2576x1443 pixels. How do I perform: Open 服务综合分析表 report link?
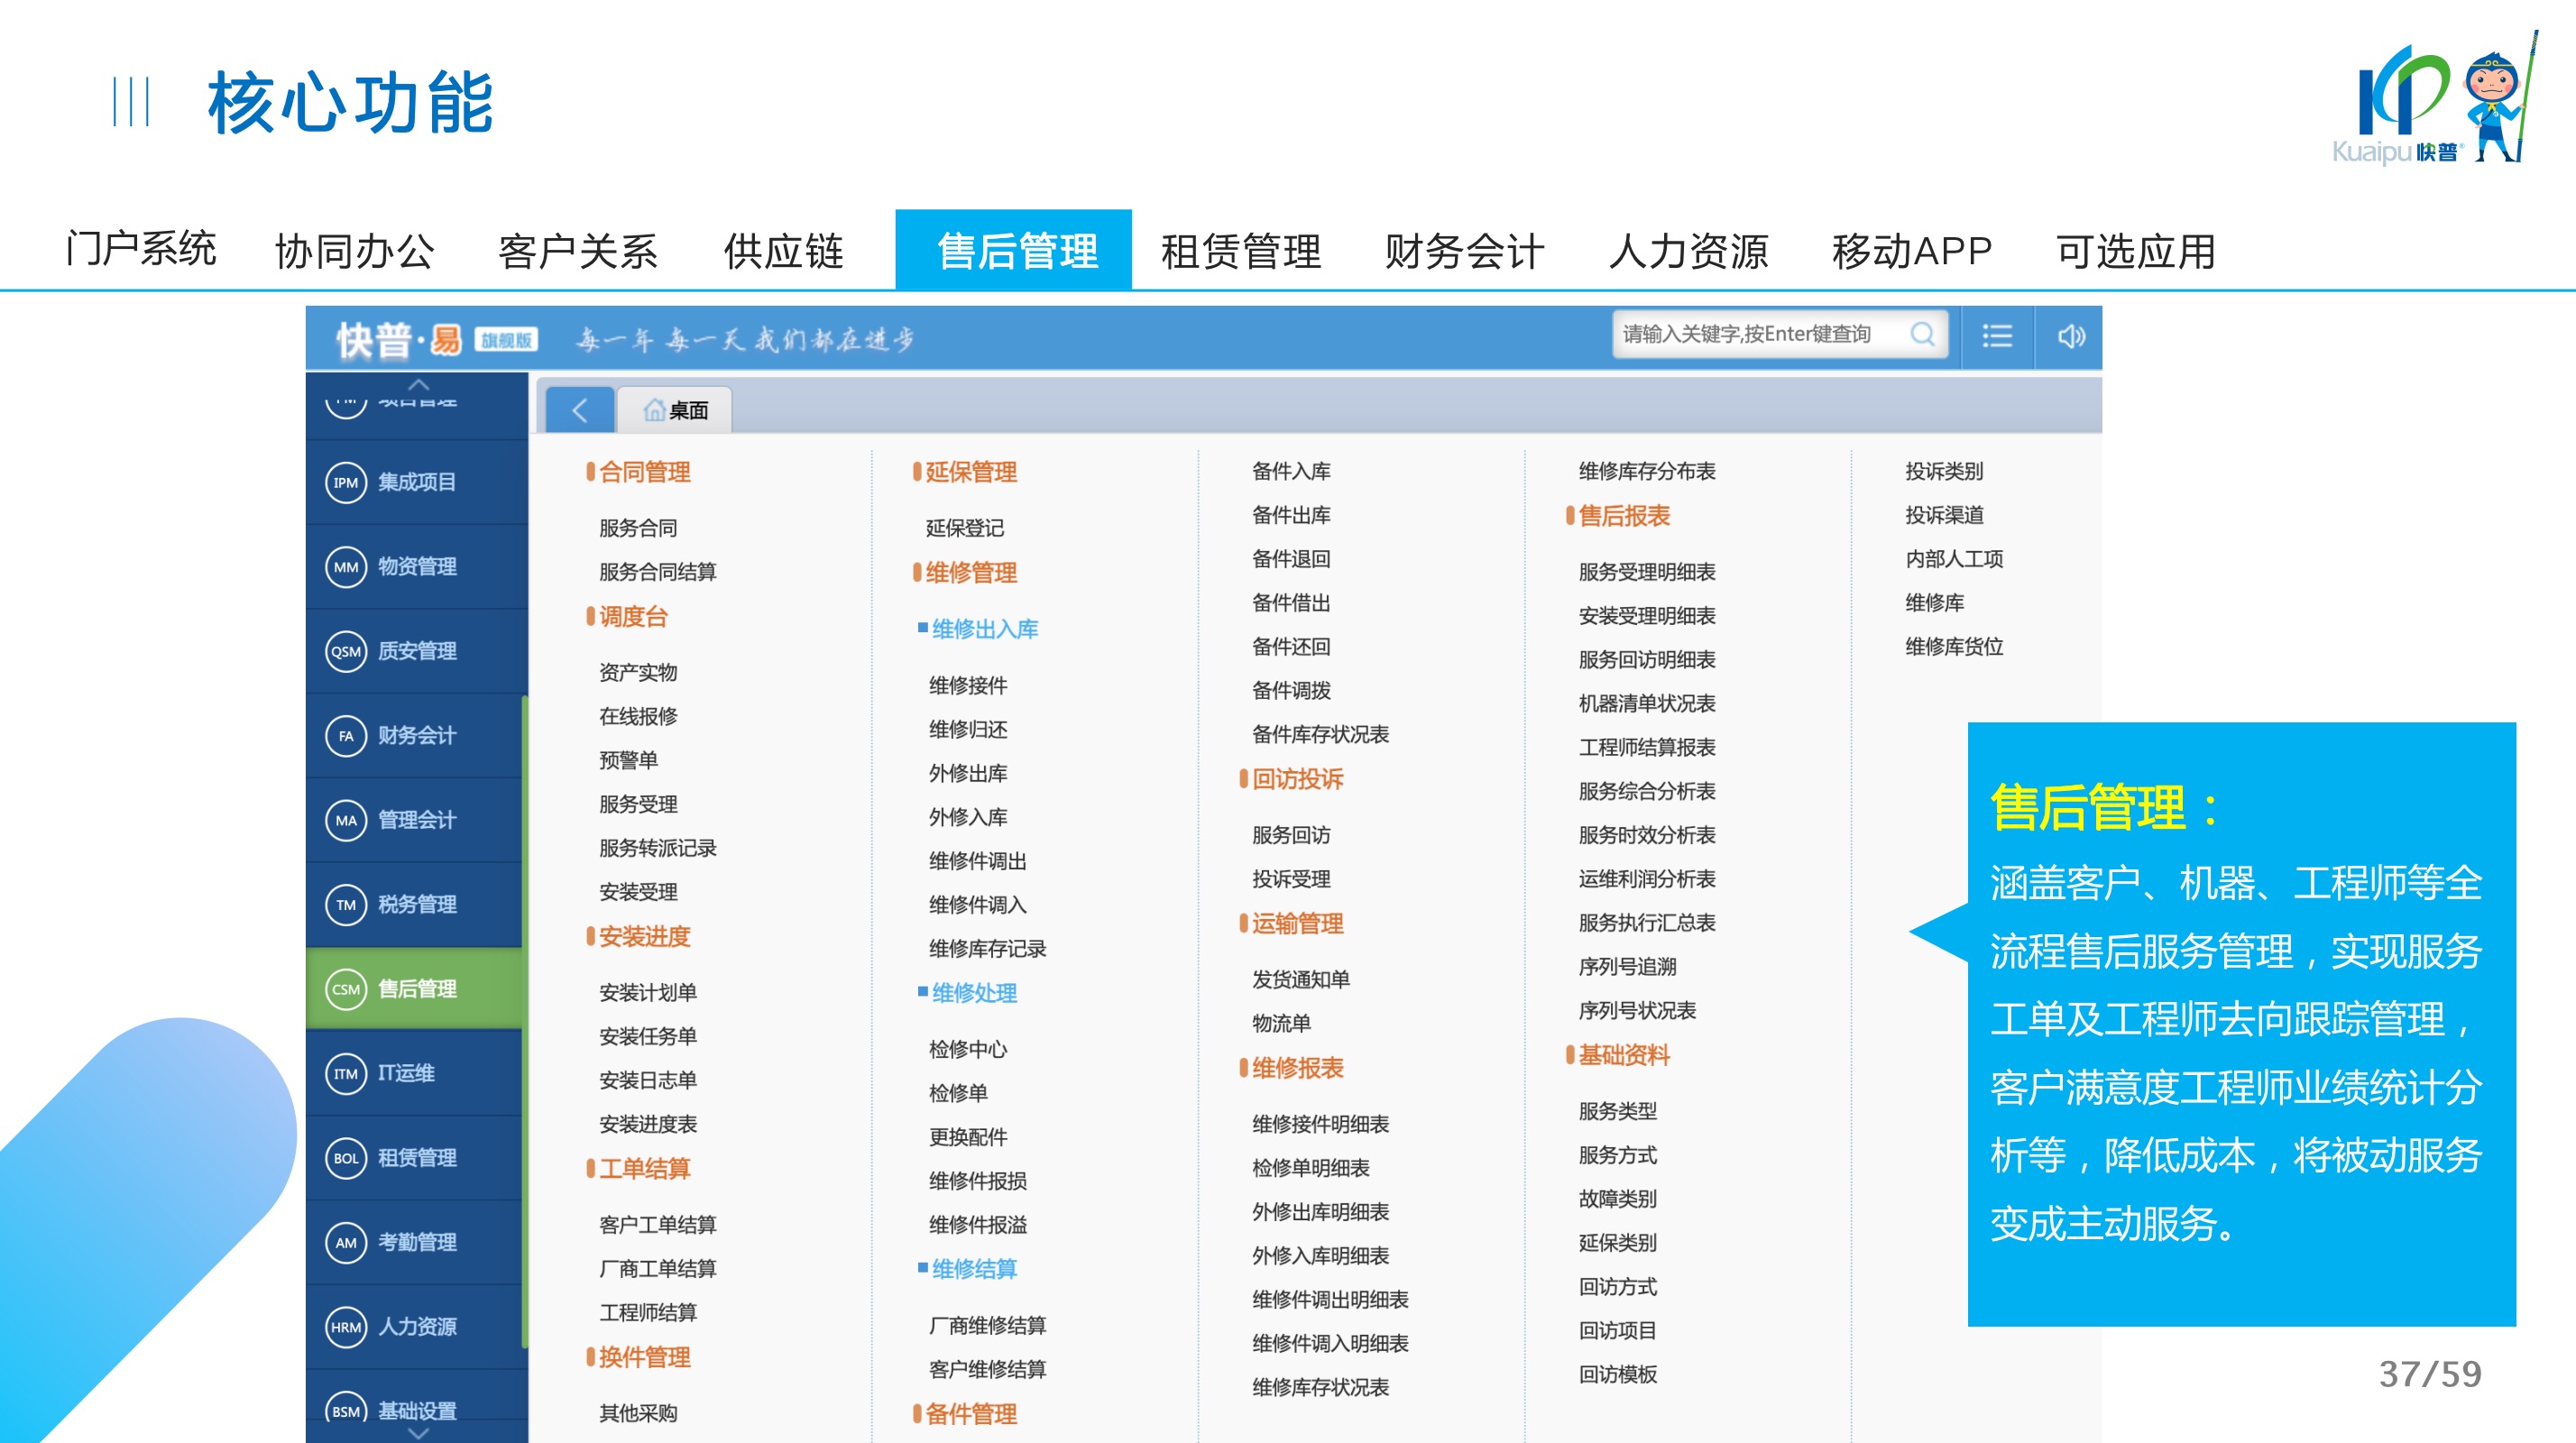pyautogui.click(x=1646, y=791)
